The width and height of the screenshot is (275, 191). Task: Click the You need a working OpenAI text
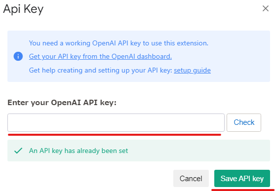[x=118, y=43]
